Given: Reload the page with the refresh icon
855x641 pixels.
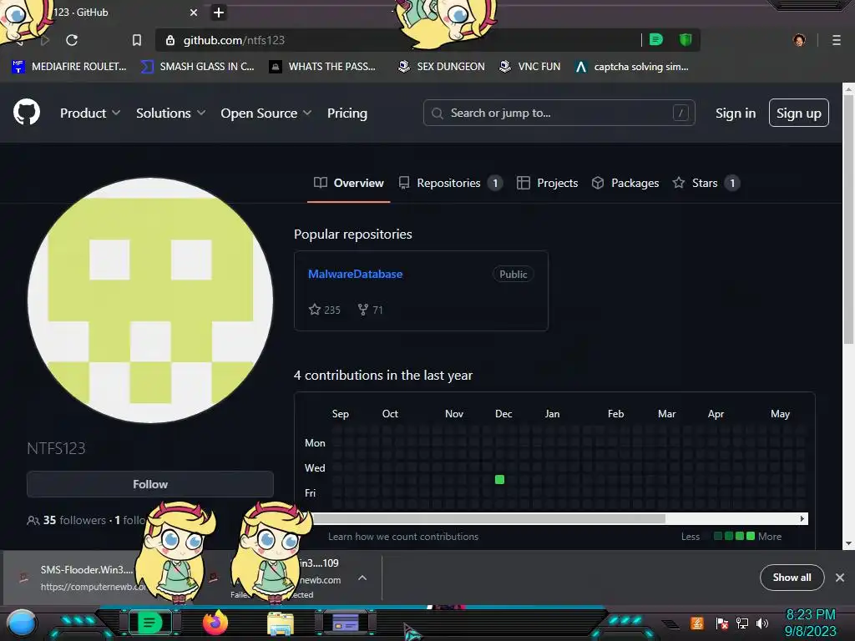Looking at the screenshot, I should pyautogui.click(x=72, y=40).
